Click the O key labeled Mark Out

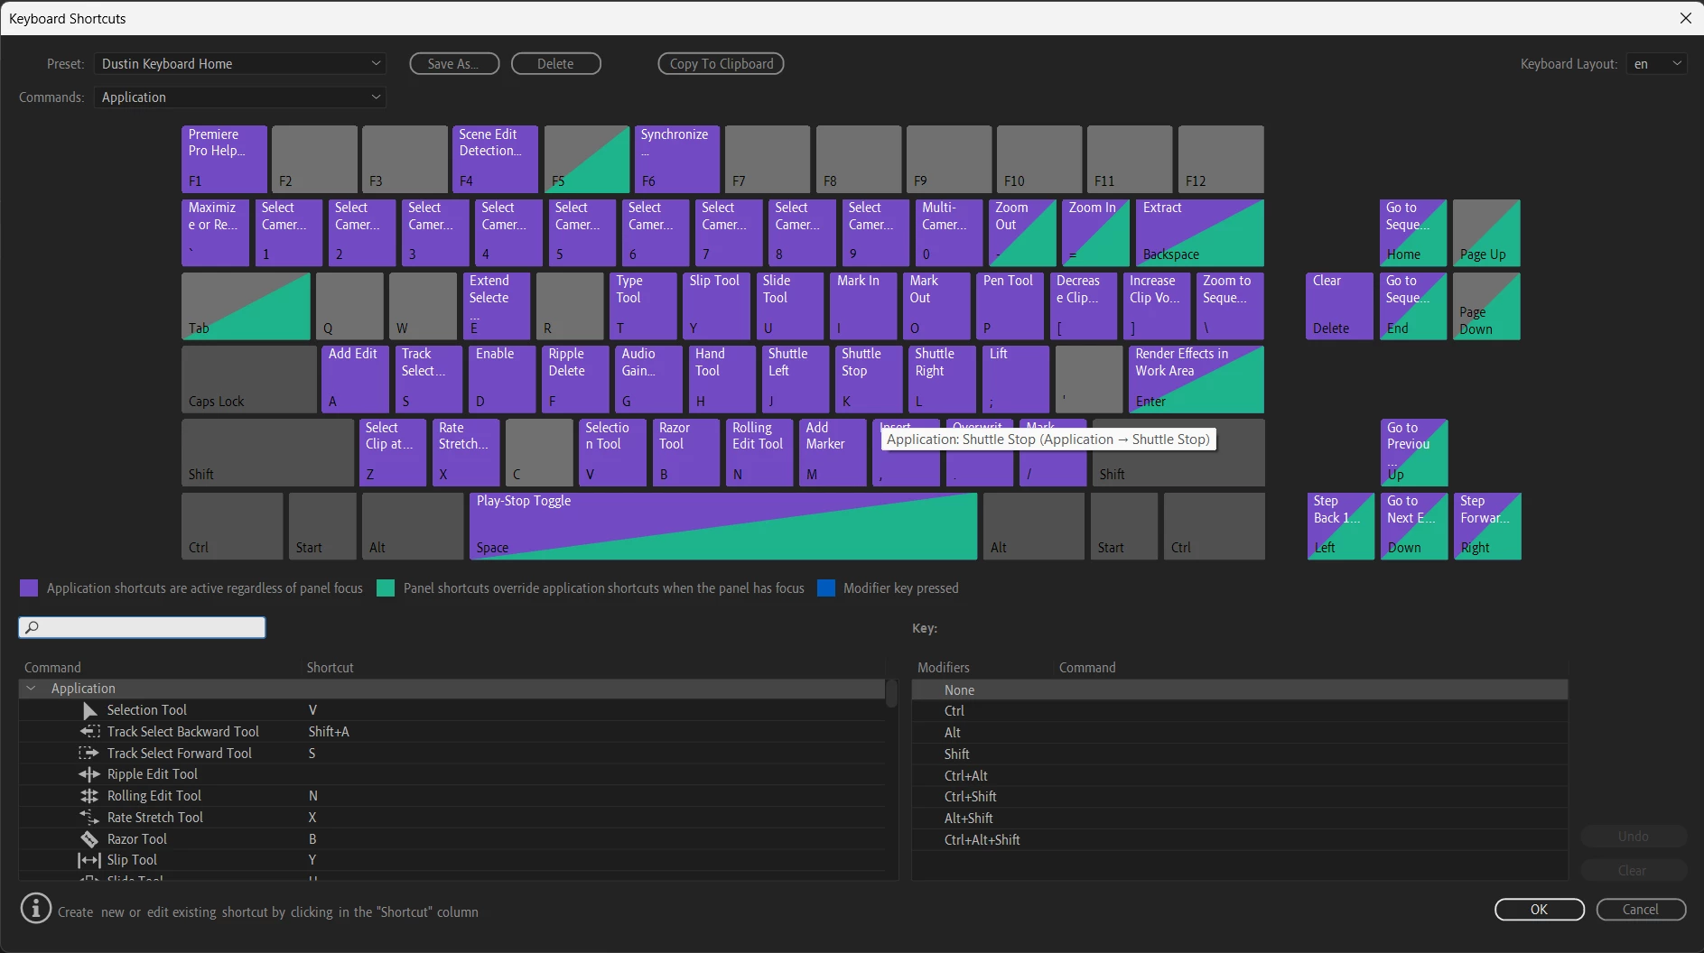pos(936,306)
